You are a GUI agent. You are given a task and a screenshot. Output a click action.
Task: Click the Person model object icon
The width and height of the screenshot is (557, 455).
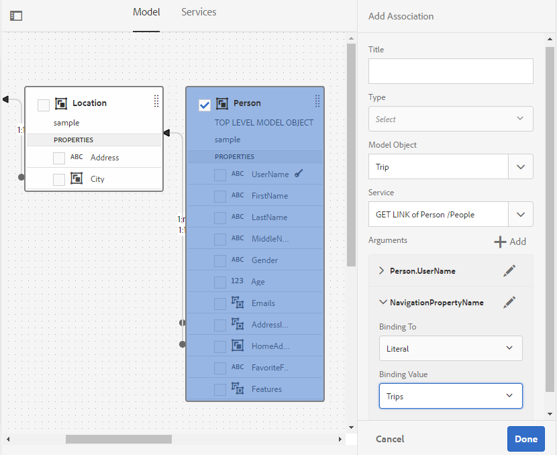tap(222, 103)
